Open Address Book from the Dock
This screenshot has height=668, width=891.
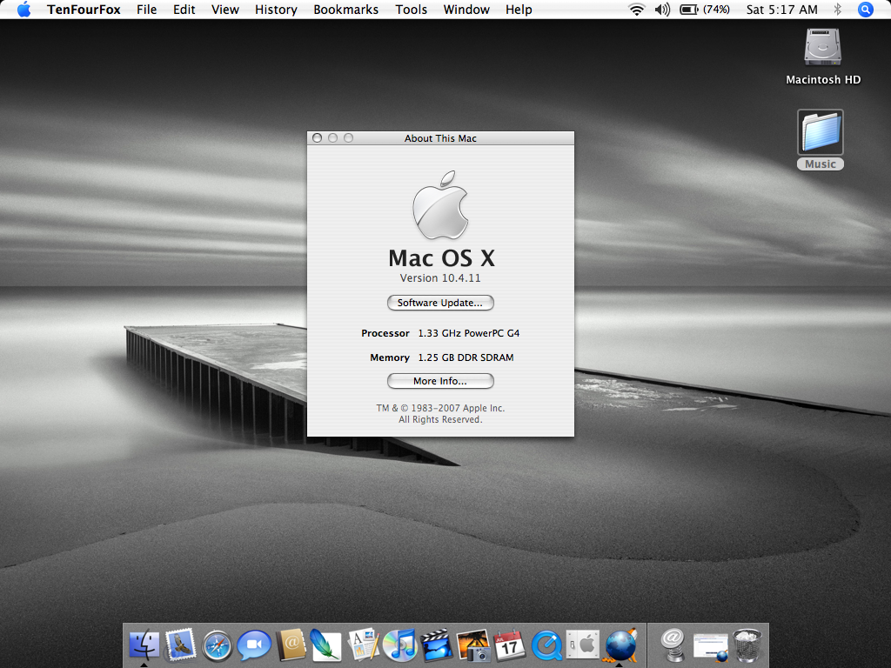tap(291, 646)
